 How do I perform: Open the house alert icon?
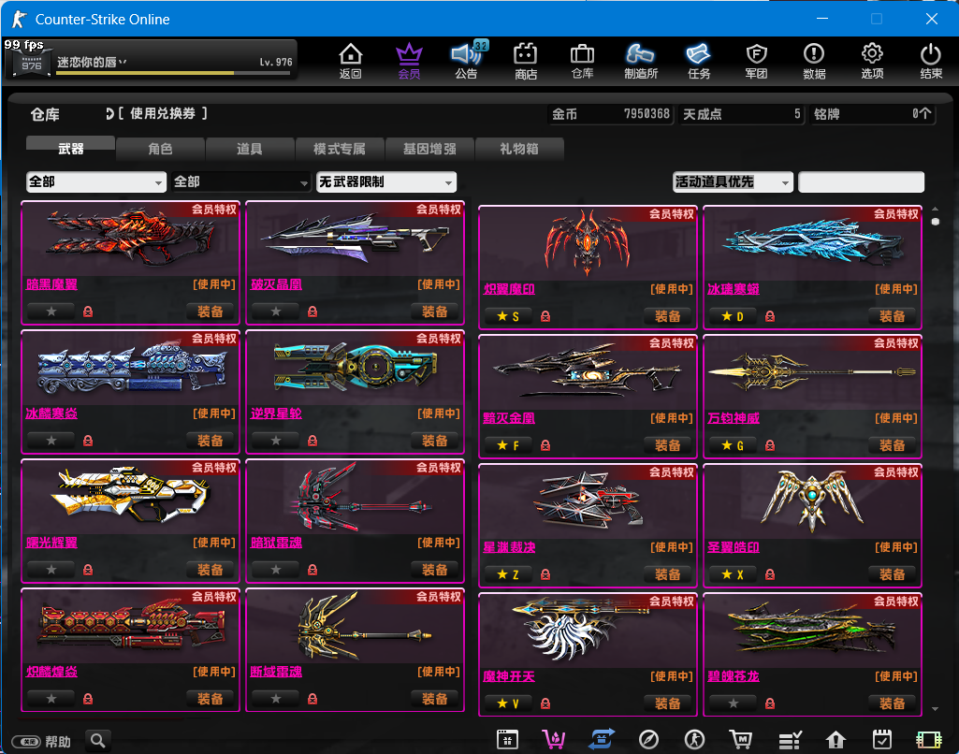pos(835,740)
